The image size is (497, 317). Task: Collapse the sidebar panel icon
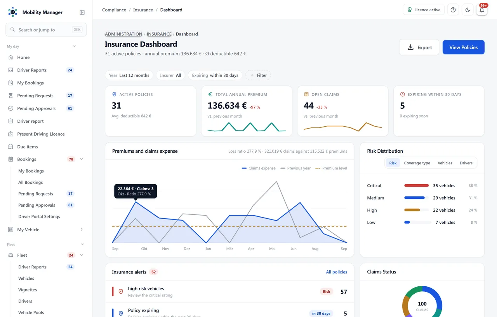coord(82,12)
